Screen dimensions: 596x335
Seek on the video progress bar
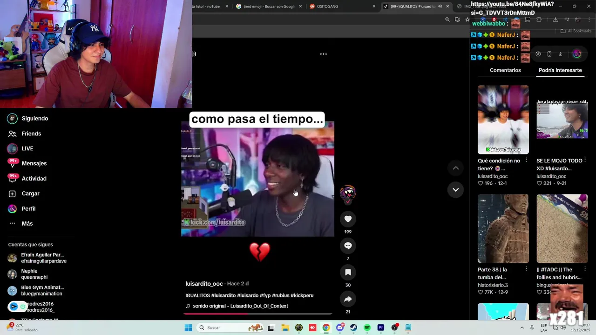(257, 314)
